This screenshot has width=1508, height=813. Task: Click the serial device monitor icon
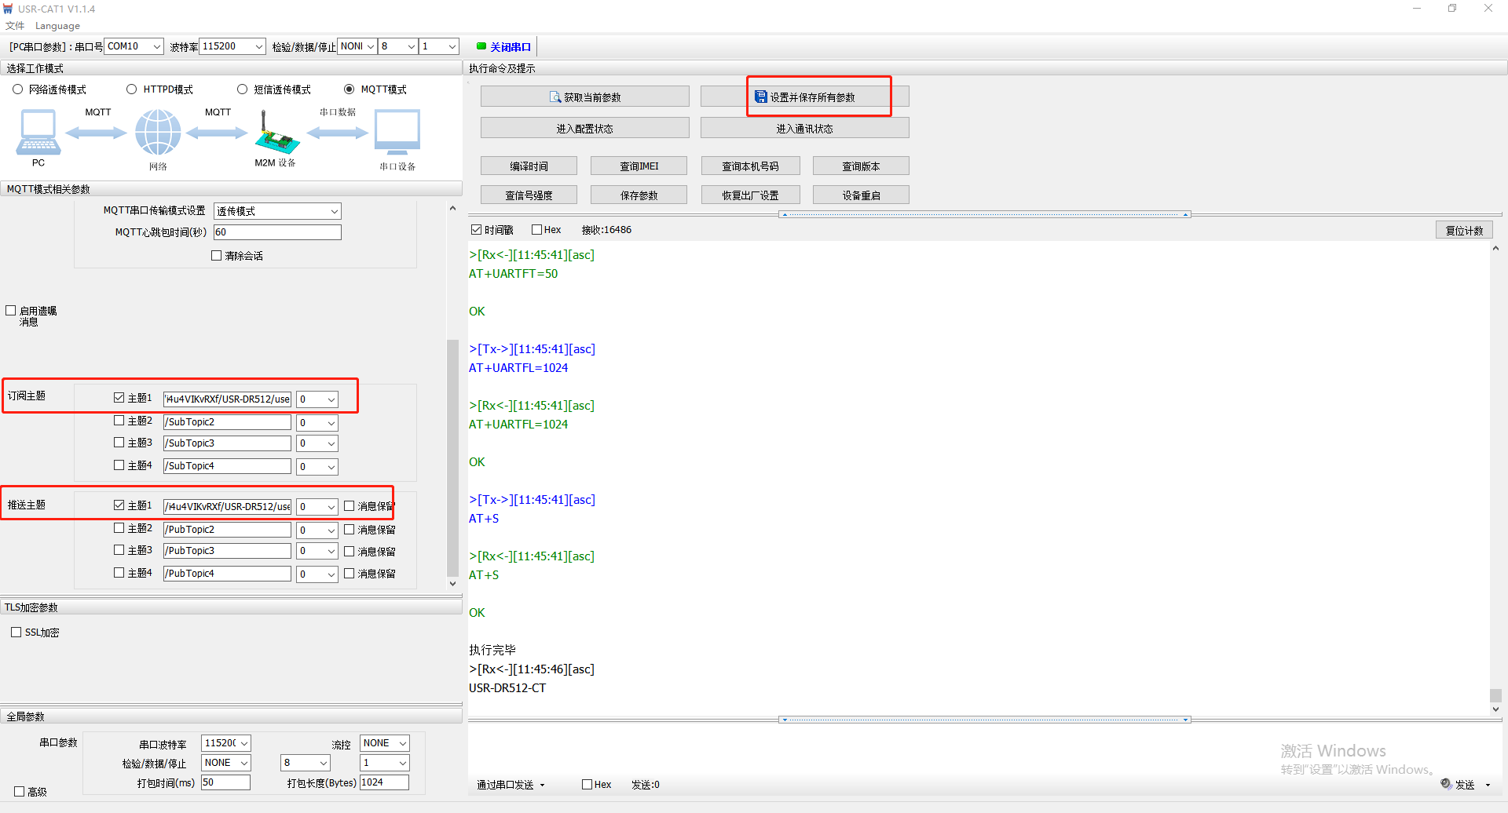tap(397, 132)
